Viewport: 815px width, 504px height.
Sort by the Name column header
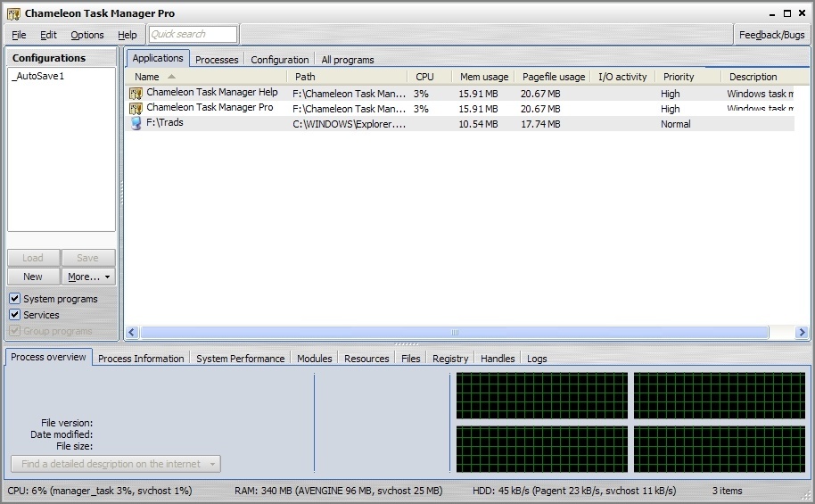[x=205, y=77]
